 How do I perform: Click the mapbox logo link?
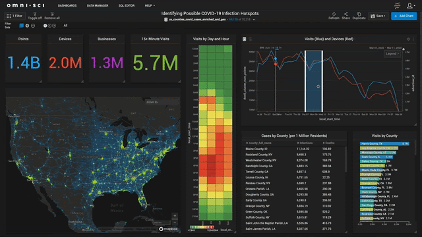(168, 229)
